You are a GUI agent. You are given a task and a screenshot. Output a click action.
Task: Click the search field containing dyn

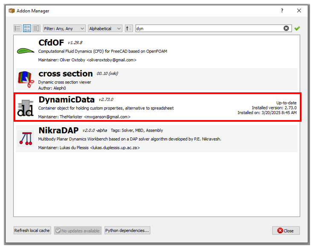click(x=214, y=29)
